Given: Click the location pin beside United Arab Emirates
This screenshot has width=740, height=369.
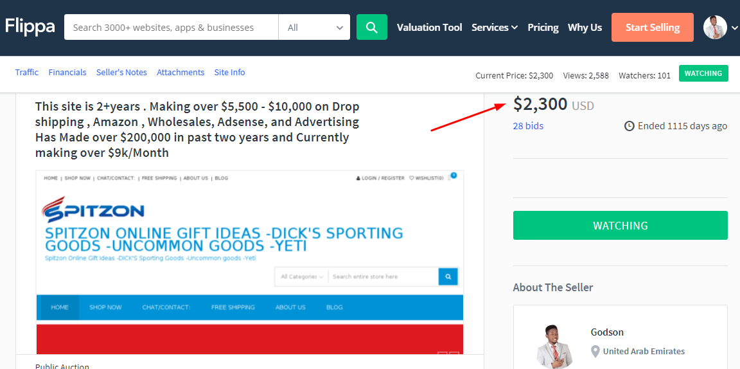Looking at the screenshot, I should 595,351.
